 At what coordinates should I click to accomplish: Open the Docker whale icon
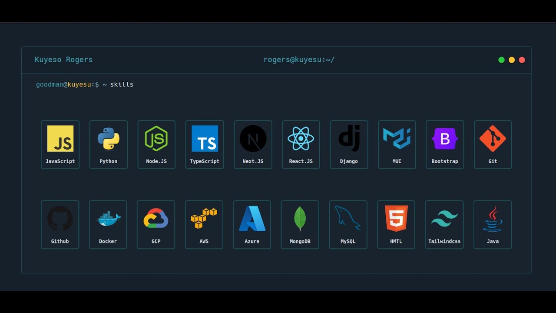tap(108, 219)
